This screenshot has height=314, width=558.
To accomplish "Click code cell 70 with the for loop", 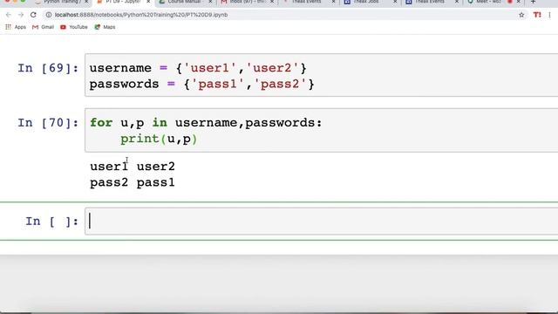I will tap(321, 130).
